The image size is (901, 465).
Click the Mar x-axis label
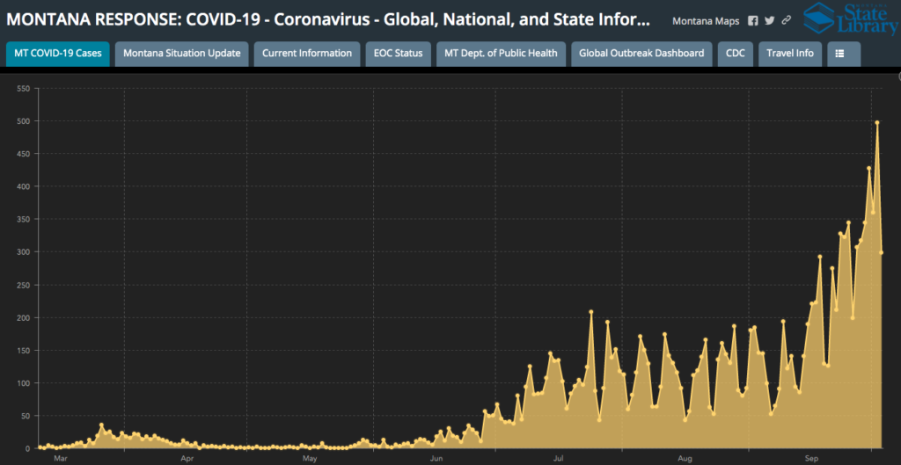61,459
